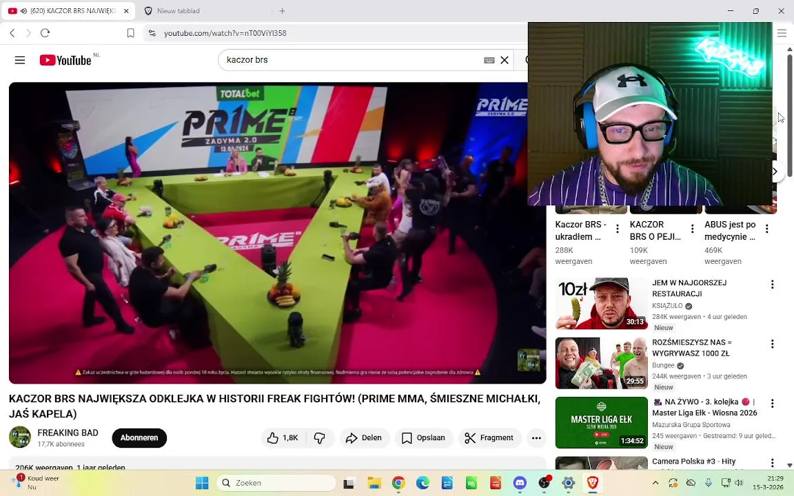This screenshot has width=794, height=496.
Task: Dislike the video with the thumbs down
Action: [320, 438]
